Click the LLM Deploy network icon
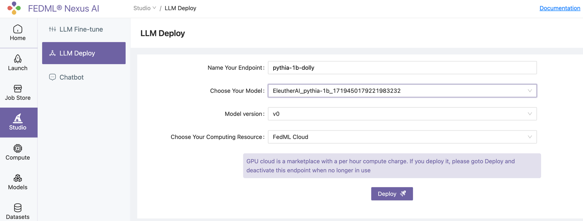Image resolution: width=583 pixels, height=221 pixels. 52,53
